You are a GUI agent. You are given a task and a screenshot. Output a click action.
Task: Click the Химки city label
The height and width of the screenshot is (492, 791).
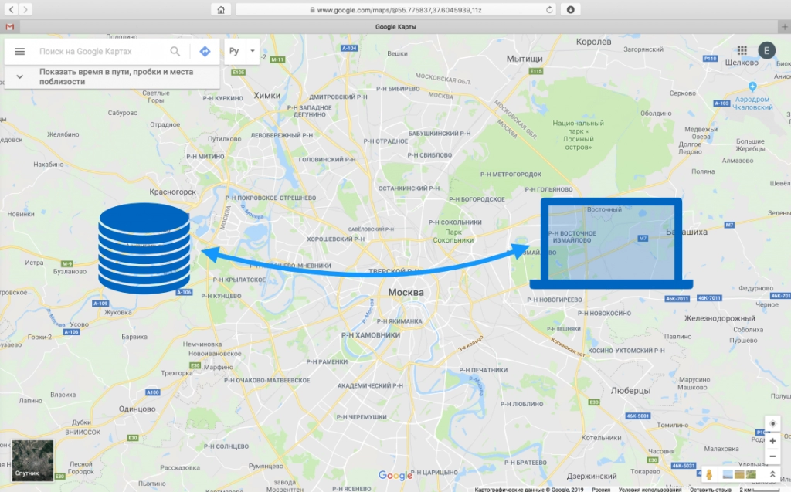click(266, 95)
